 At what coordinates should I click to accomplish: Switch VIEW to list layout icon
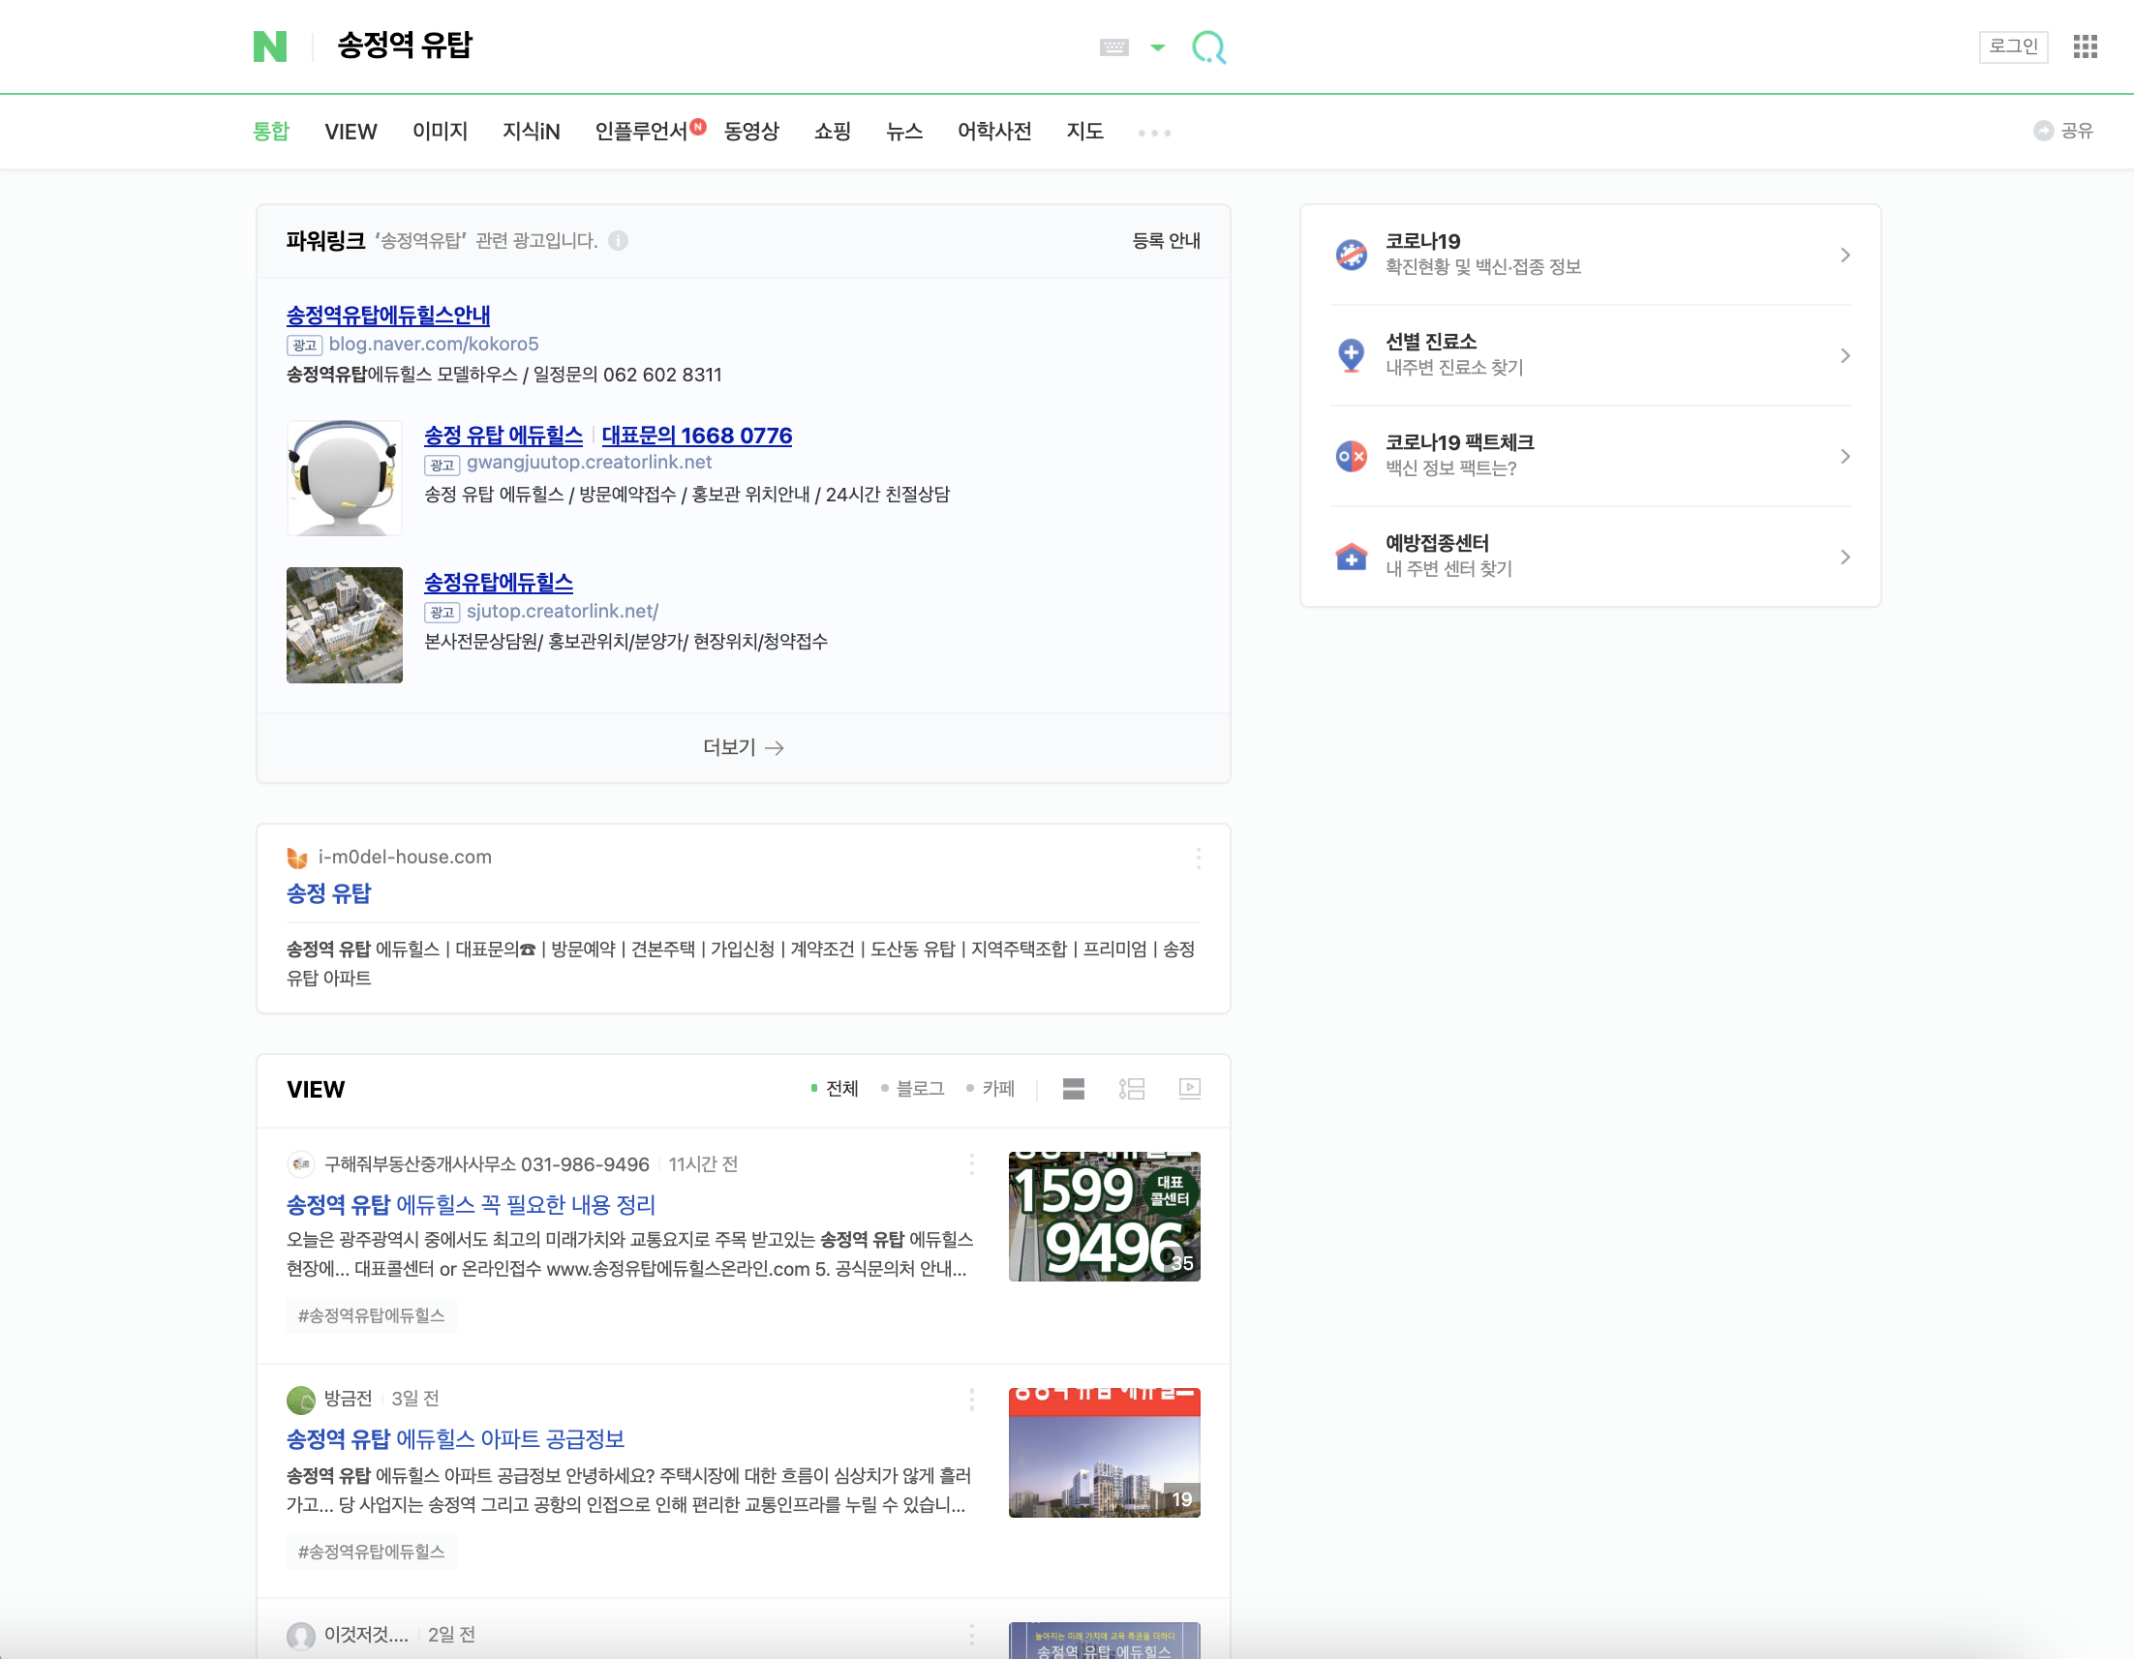[1132, 1088]
